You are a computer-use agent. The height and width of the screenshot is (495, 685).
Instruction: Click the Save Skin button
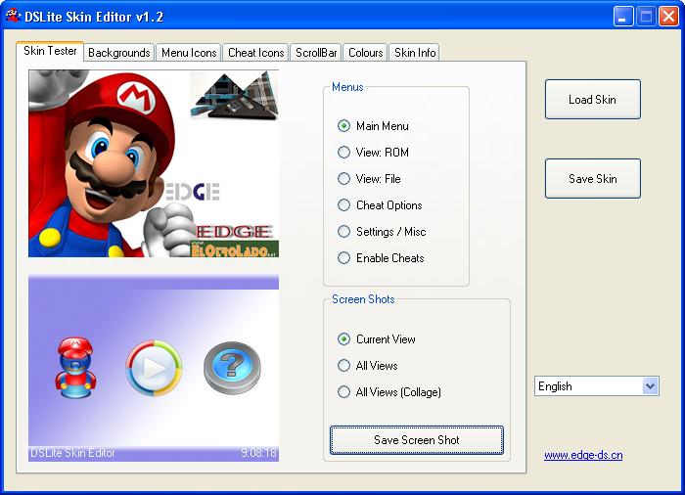pyautogui.click(x=593, y=179)
